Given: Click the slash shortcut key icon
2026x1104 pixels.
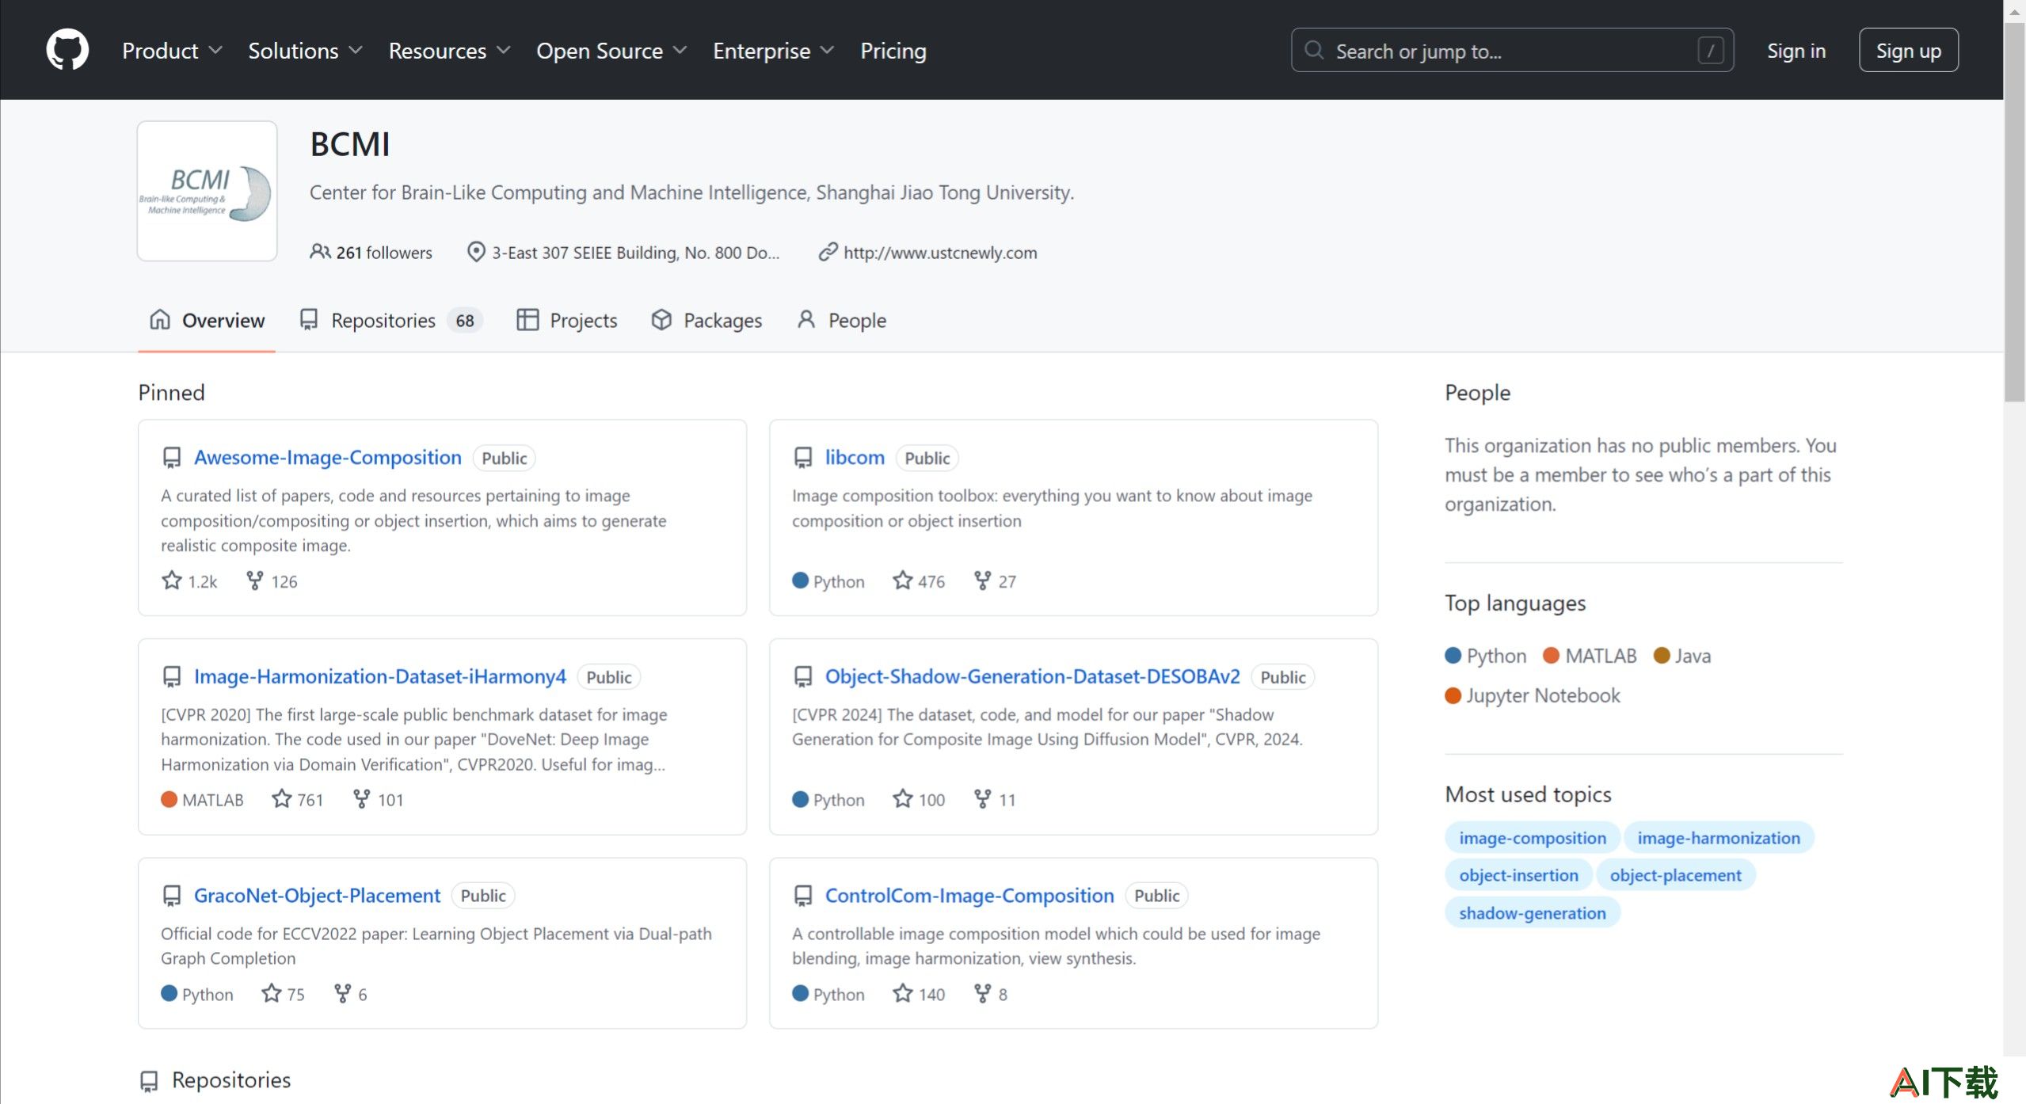Looking at the screenshot, I should click(1711, 51).
